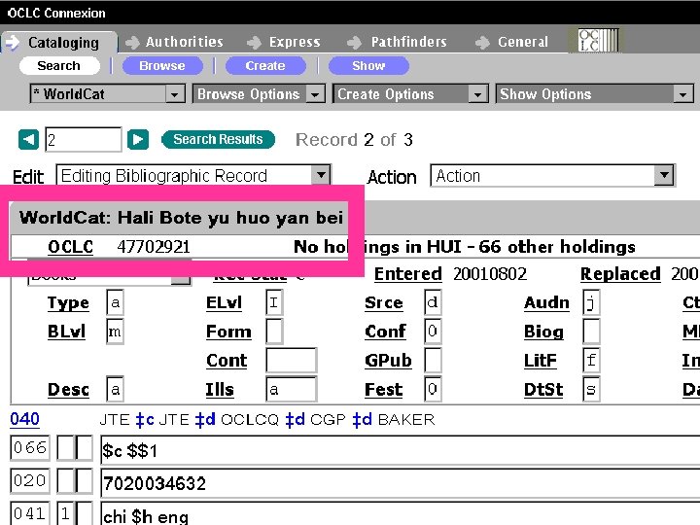Edit the Conf value box
This screenshot has height=525, width=700.
pos(433,332)
